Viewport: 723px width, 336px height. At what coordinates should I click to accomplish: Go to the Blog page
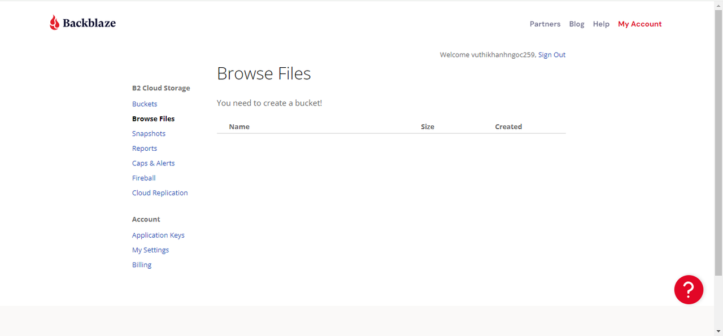click(x=577, y=24)
